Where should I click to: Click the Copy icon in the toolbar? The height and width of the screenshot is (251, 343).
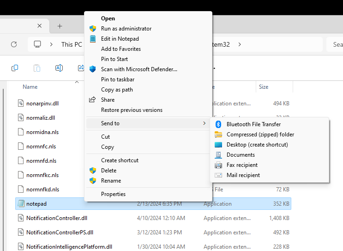coord(15,68)
